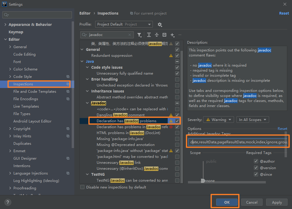Open the Live Templates settings page
The width and height of the screenshot is (292, 209).
tap(26, 106)
